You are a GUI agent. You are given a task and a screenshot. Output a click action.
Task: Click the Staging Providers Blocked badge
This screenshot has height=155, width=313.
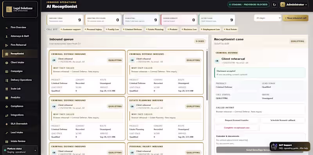pos(248,5)
